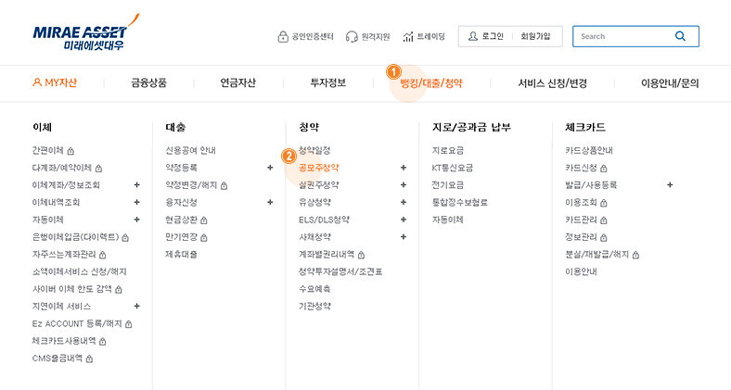This screenshot has width=731, height=390.
Task: Expand ELS/DLS청약 plus sign
Action: (404, 220)
